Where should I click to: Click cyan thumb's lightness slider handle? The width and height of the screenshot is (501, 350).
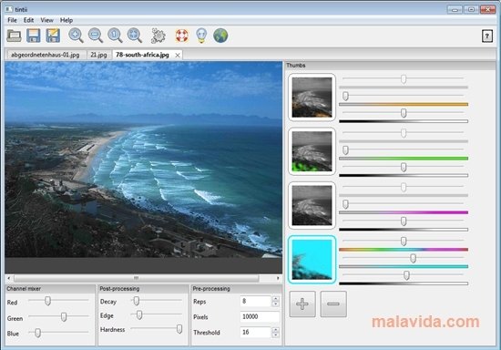tap(406, 275)
